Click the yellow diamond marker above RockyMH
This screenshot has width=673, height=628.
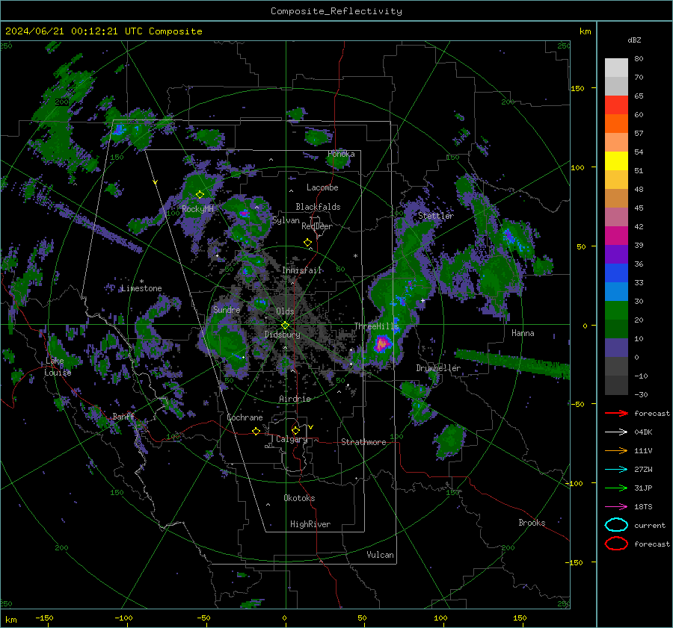(200, 195)
